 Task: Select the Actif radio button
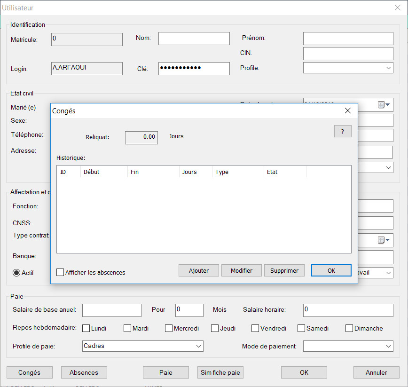click(x=16, y=273)
